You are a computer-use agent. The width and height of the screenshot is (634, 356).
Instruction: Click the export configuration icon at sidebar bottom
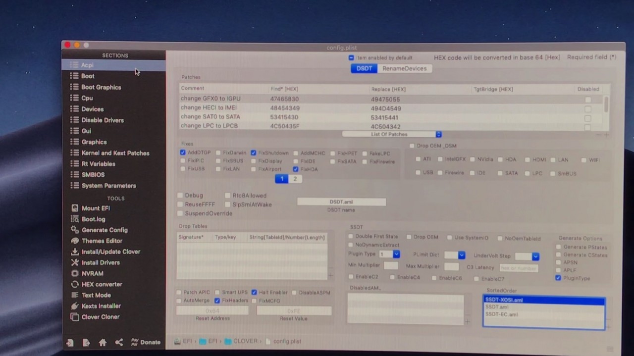86,342
